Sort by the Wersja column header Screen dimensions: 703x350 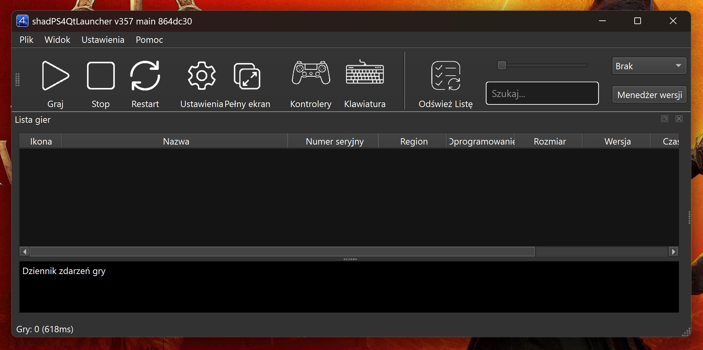(617, 141)
